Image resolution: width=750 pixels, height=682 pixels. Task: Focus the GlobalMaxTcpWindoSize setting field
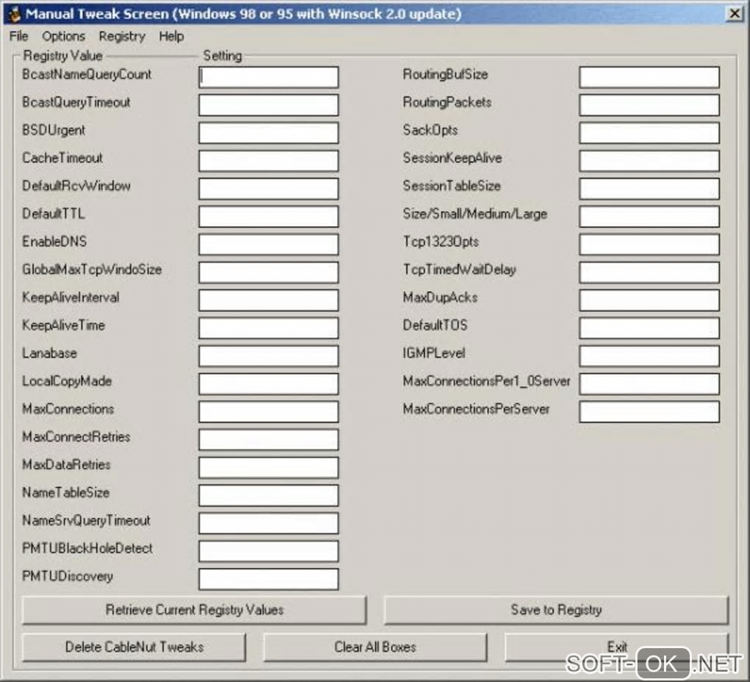268,272
